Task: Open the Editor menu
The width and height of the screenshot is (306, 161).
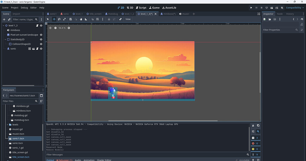Action: pyautogui.click(x=33, y=7)
